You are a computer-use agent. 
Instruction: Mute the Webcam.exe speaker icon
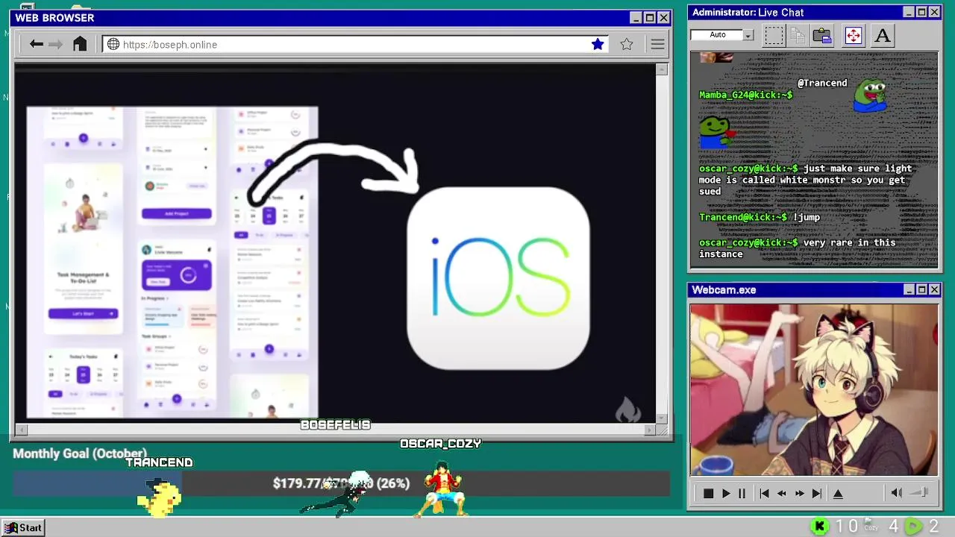(x=896, y=493)
